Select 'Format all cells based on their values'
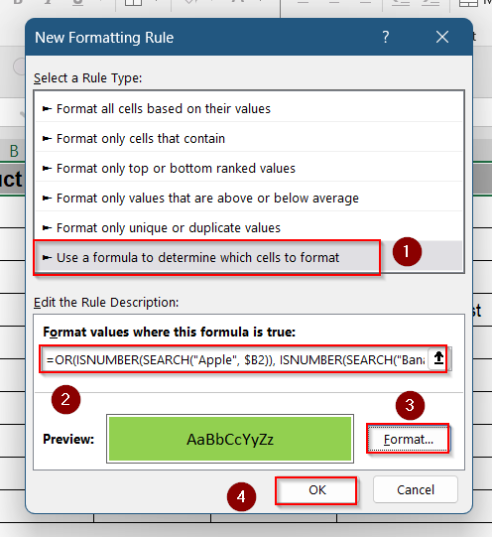Viewport: 492px width, 537px height. 249,109
